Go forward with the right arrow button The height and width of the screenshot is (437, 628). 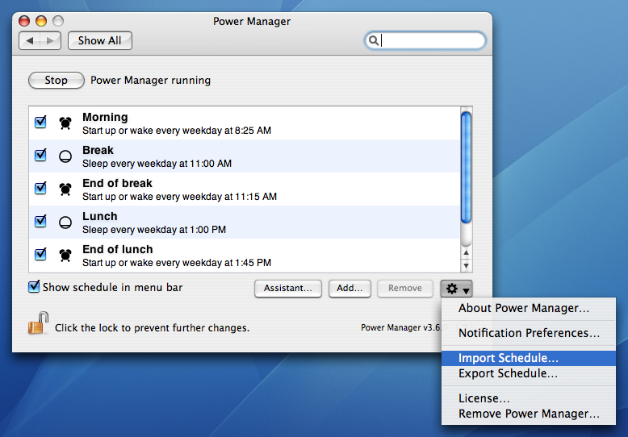51,40
